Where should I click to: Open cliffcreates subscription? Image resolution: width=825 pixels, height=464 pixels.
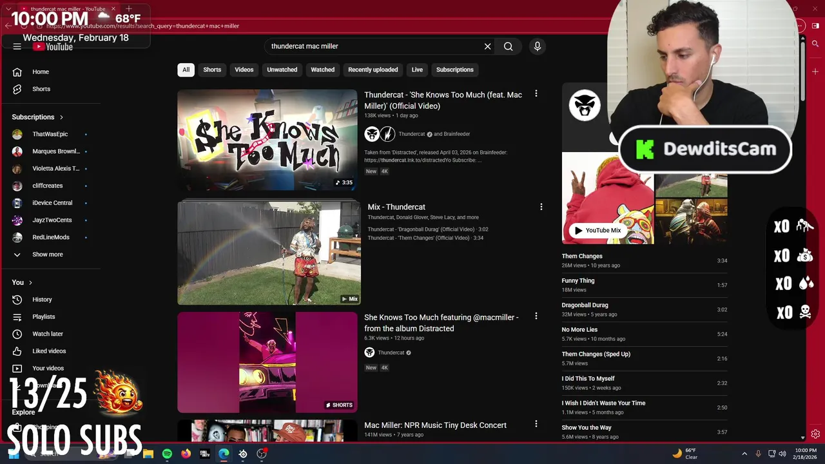tap(46, 186)
